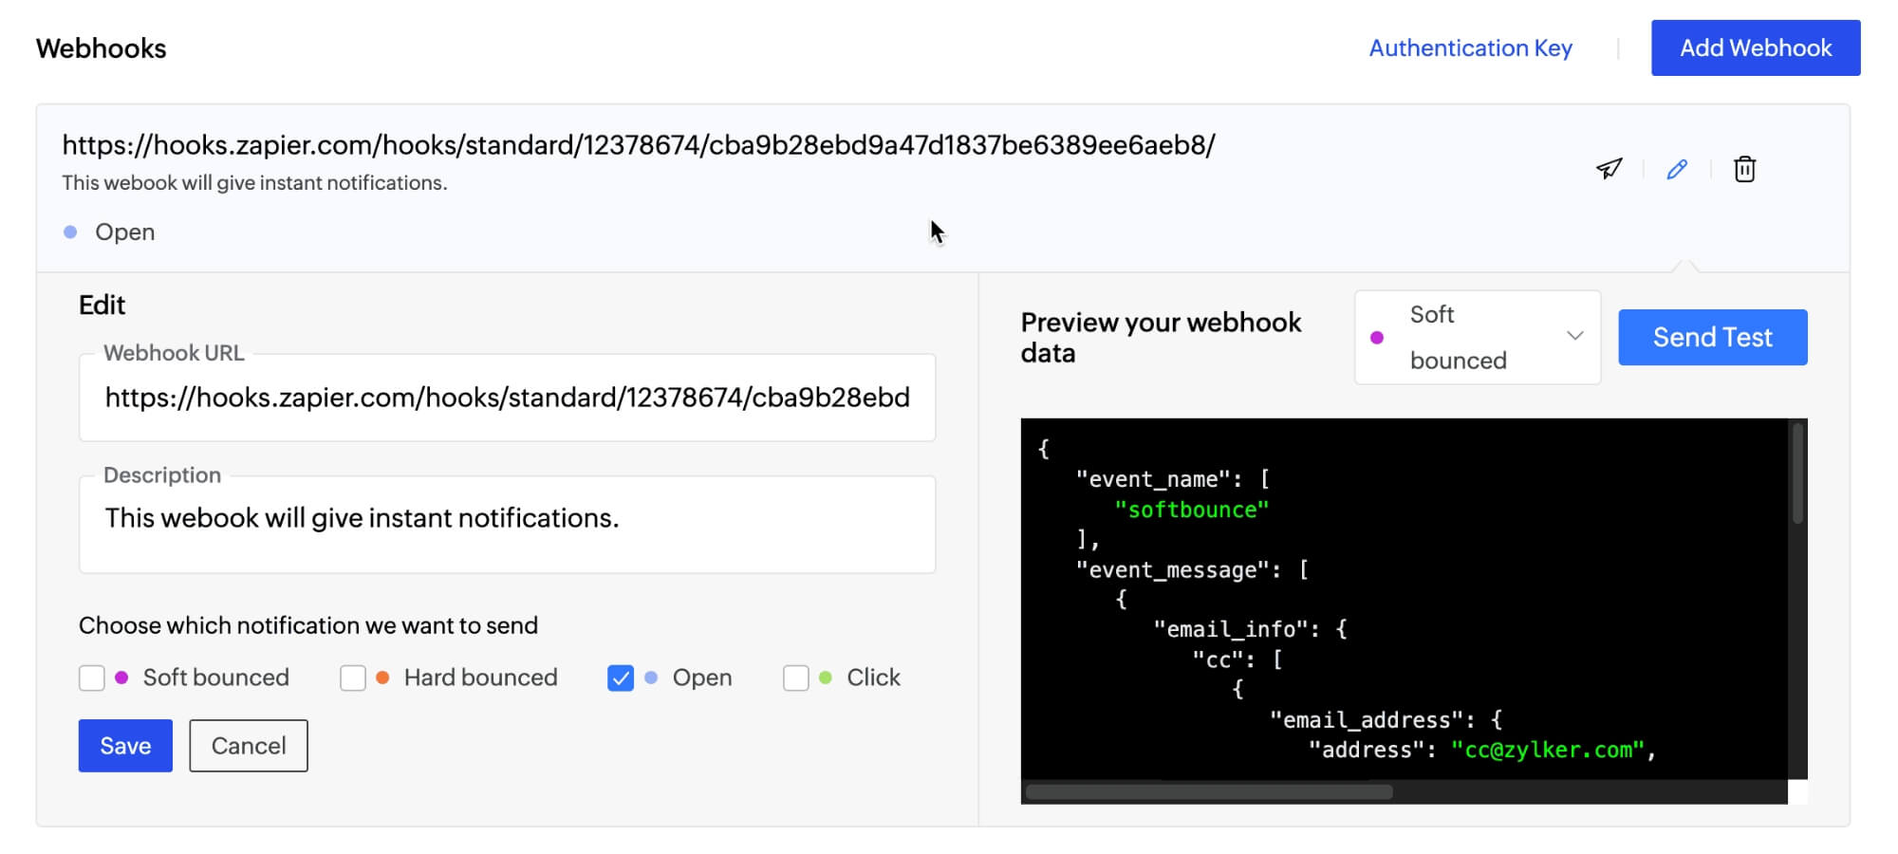Expand the event type chevron
Viewport: 1898px width, 854px height.
click(1577, 337)
